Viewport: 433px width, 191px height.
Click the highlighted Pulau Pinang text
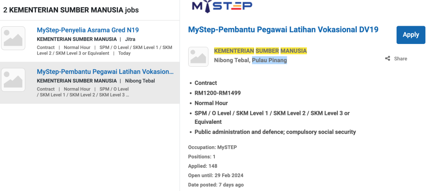pos(269,60)
